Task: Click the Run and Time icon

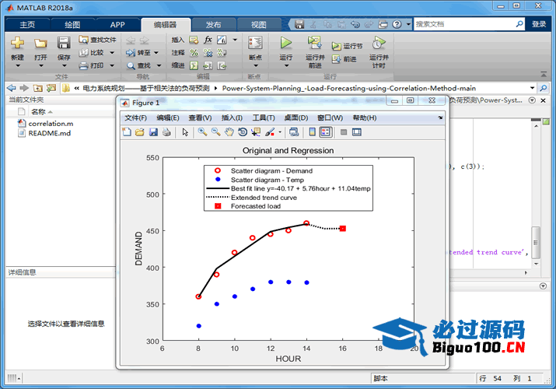Action: point(379,44)
